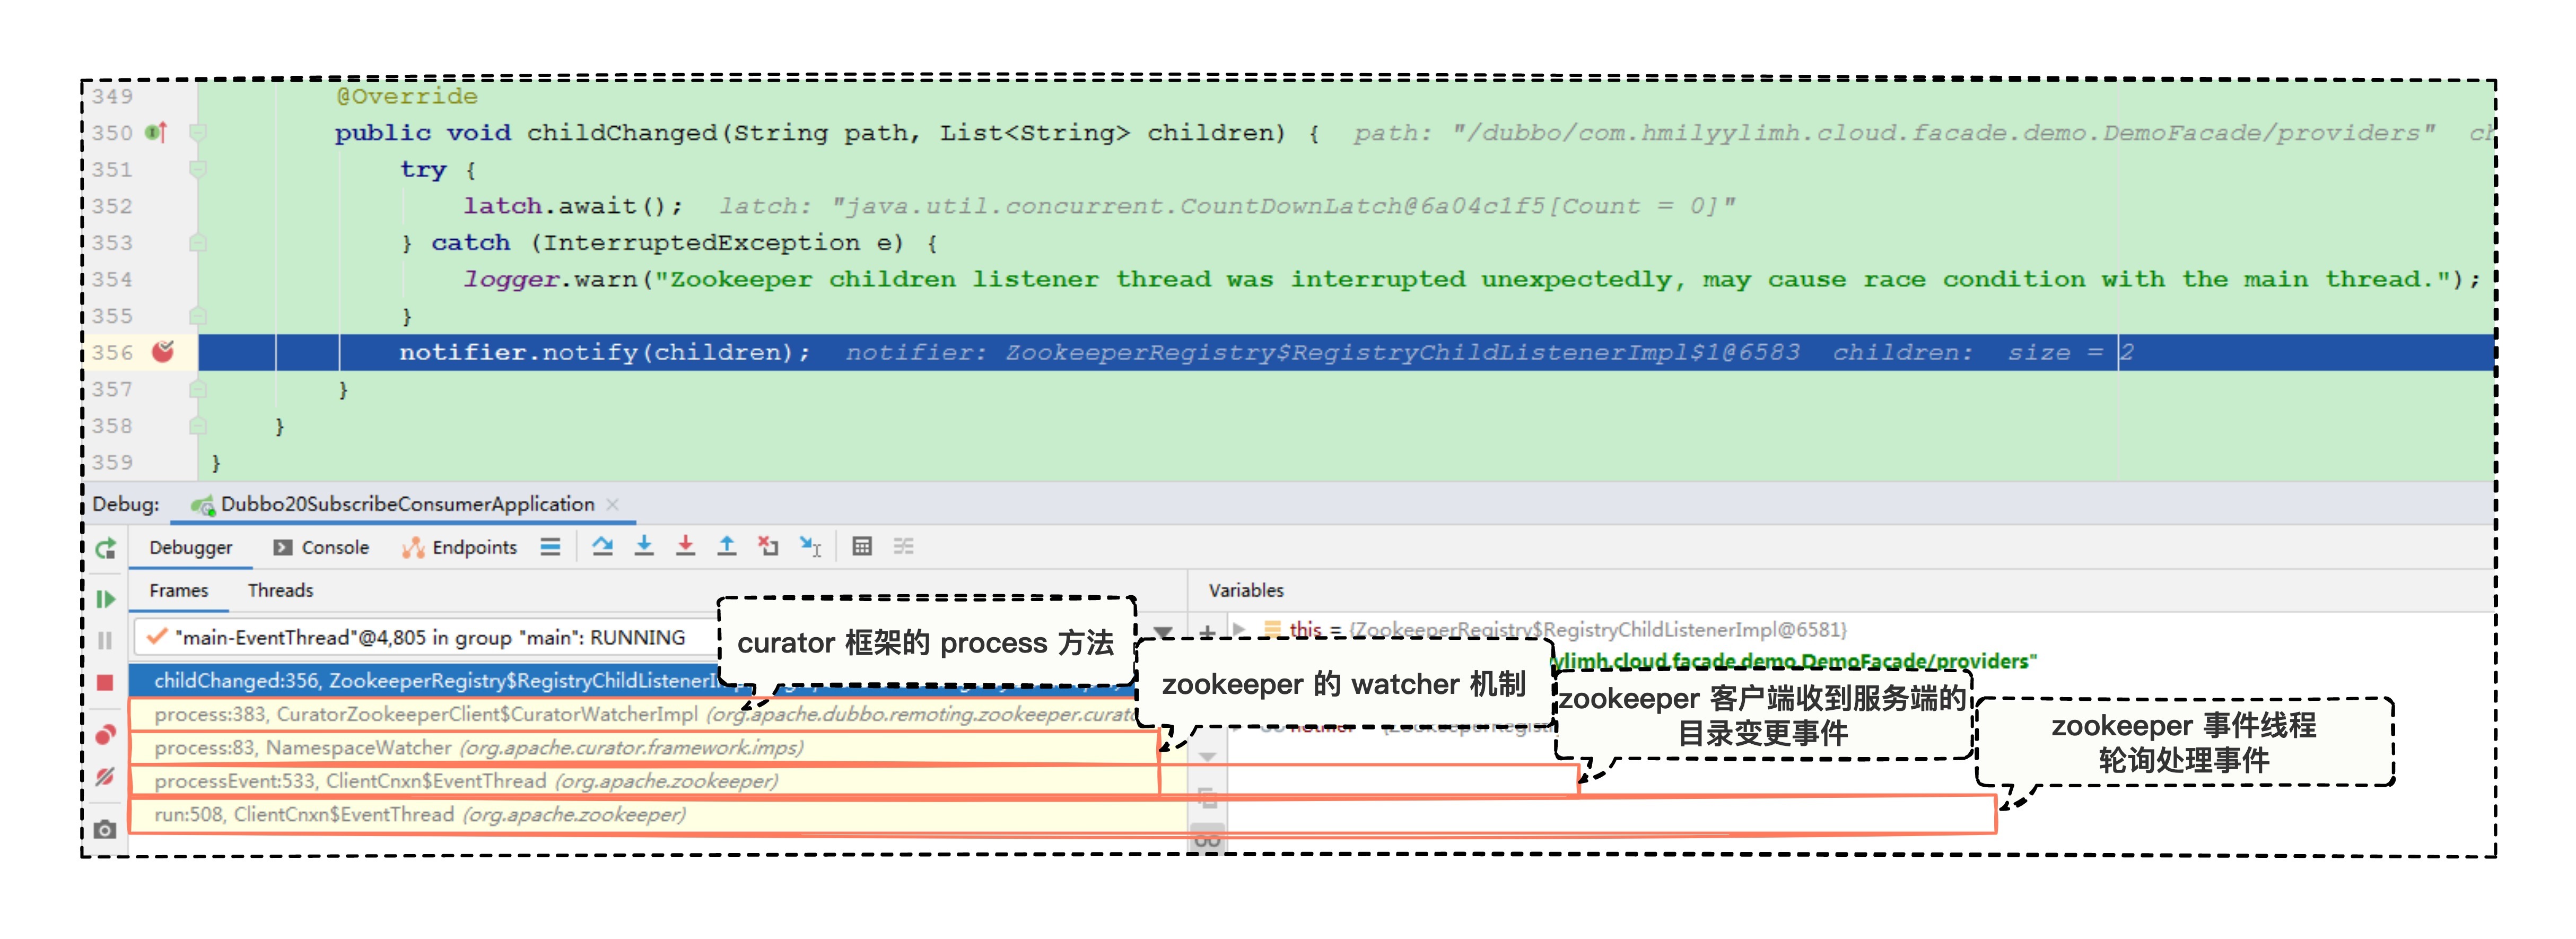
Task: Stop debugging with the red square
Action: pos(105,682)
